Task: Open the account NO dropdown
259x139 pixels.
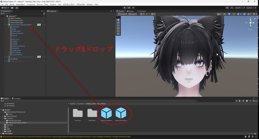Action: point(5,8)
